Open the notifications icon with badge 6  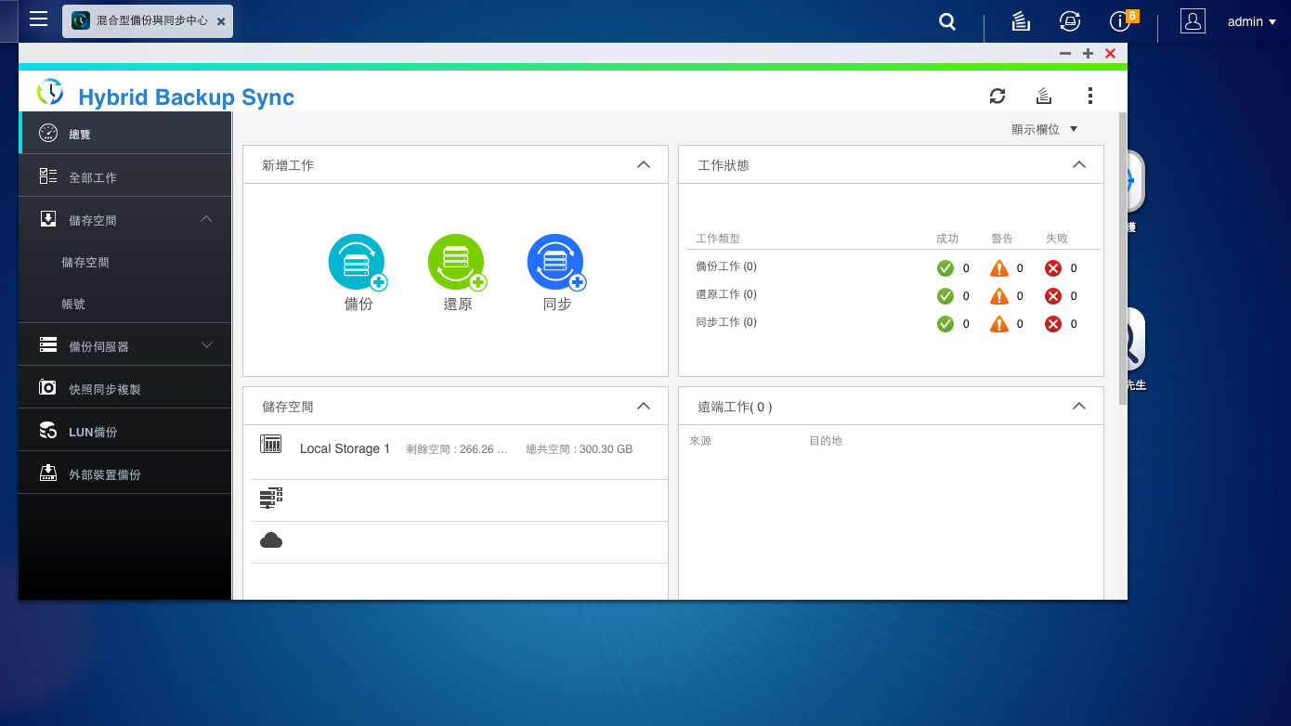coord(1121,21)
